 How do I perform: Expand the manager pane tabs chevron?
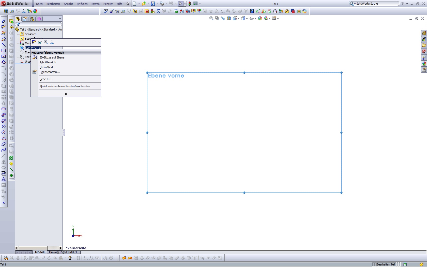[60, 19]
